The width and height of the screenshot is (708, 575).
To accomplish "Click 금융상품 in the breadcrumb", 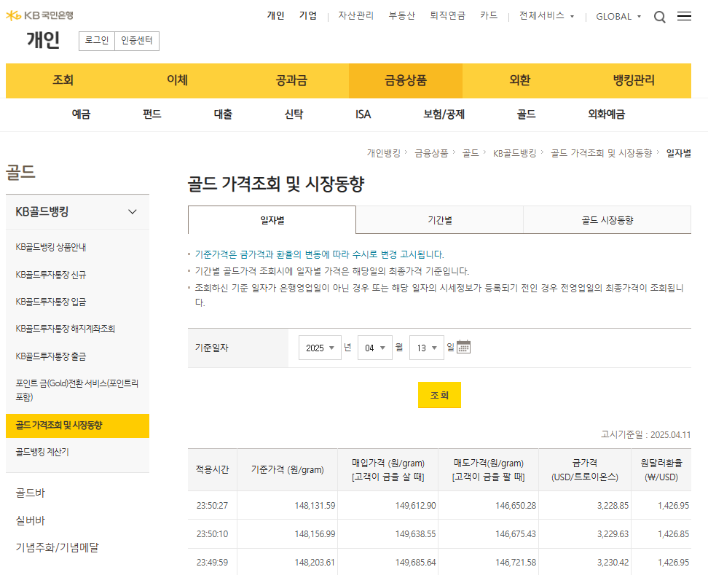I will [431, 154].
